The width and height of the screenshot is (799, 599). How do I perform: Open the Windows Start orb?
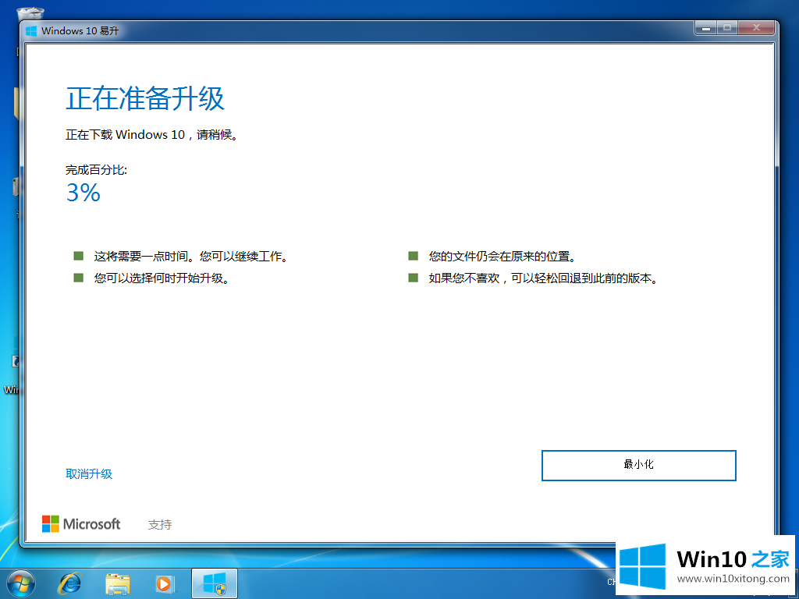[21, 583]
